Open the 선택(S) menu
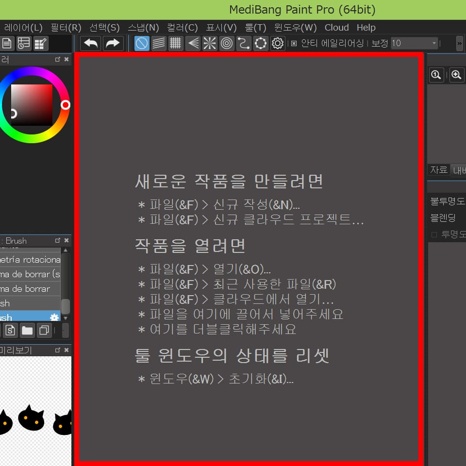Viewport: 466px width, 466px height. coord(105,28)
